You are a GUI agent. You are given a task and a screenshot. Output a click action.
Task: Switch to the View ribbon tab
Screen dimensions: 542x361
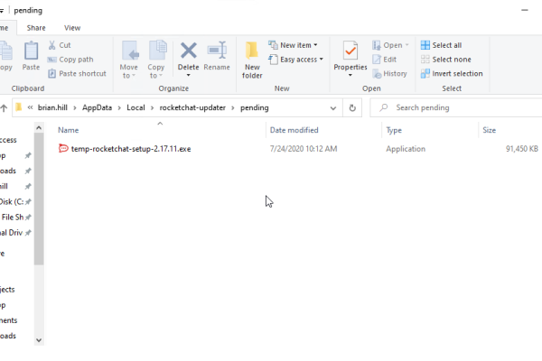(72, 28)
